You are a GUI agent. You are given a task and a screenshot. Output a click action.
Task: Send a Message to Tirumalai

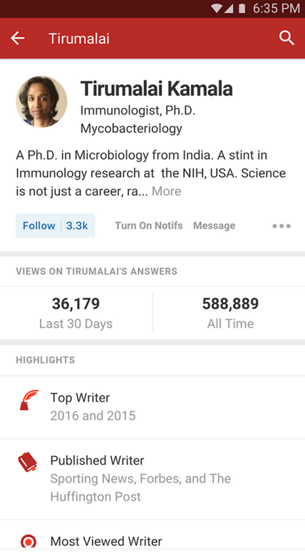tap(214, 225)
